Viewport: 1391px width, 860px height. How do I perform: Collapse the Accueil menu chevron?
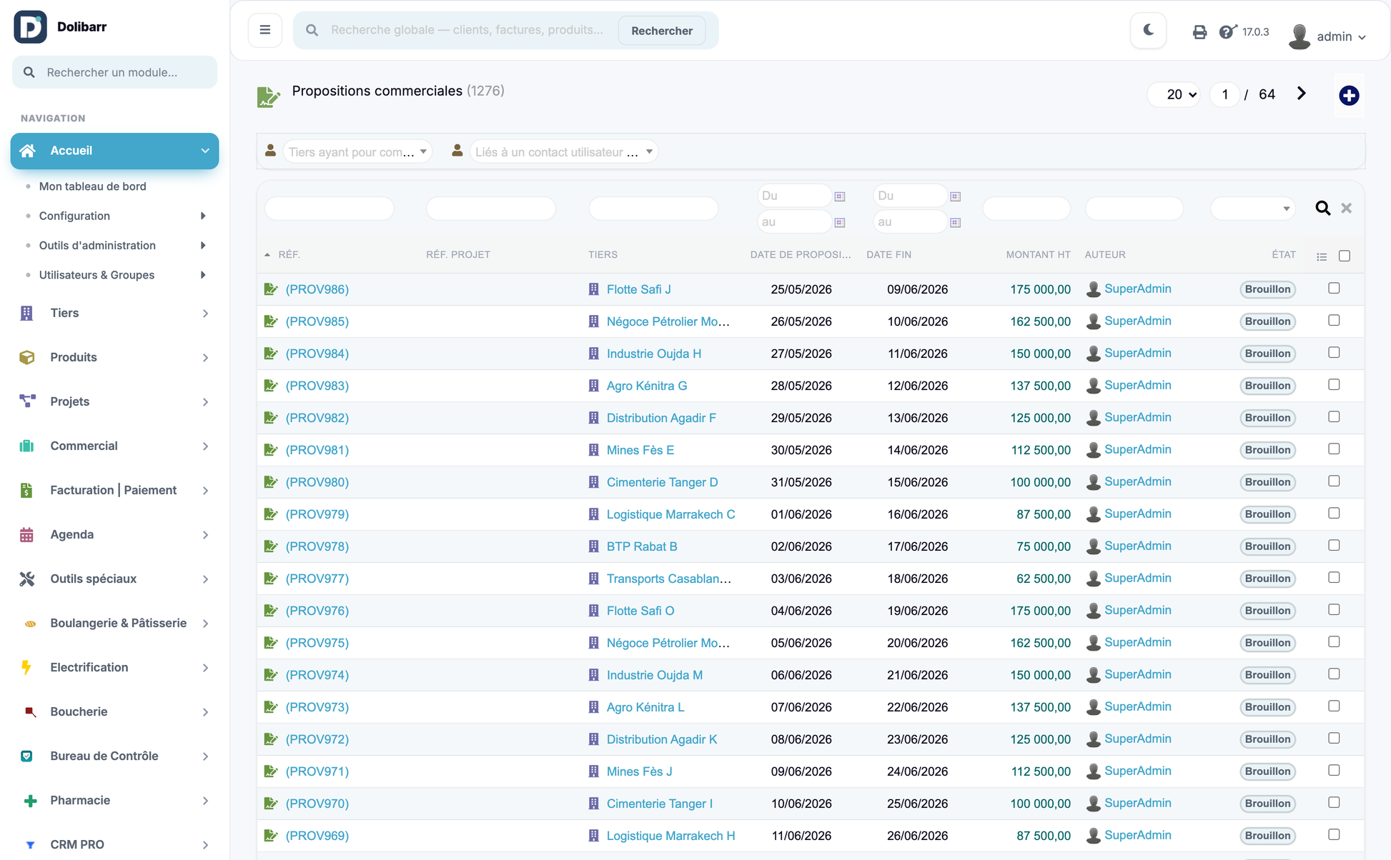[205, 151]
